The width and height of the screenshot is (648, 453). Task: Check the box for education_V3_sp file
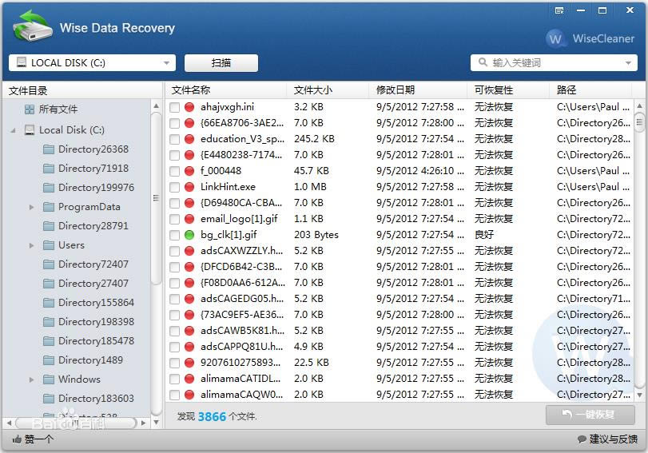coord(174,139)
